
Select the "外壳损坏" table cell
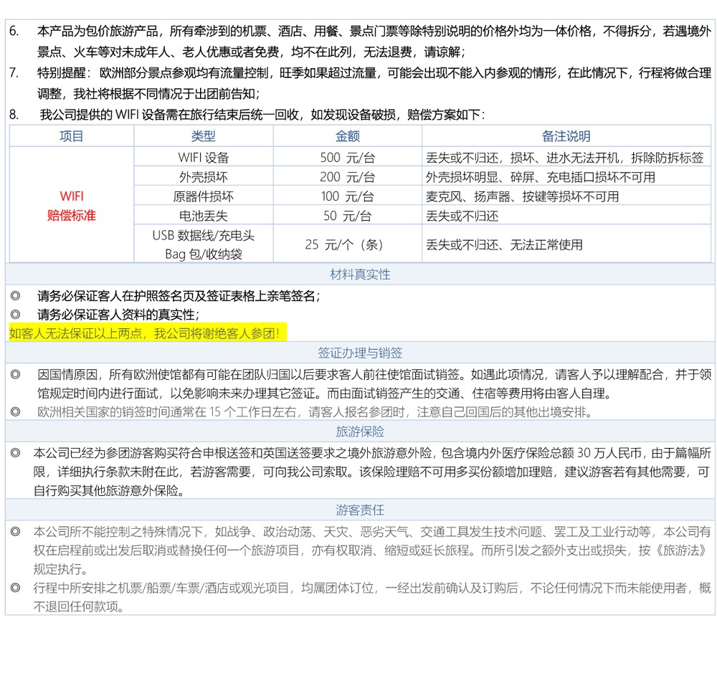pos(203,177)
